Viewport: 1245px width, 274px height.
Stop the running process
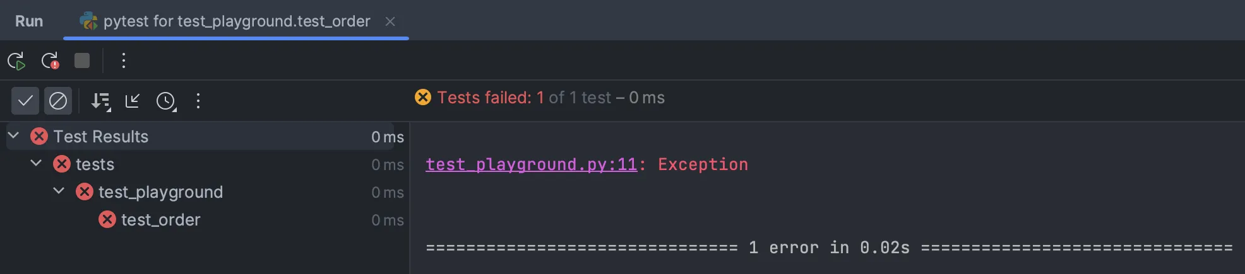[x=82, y=60]
